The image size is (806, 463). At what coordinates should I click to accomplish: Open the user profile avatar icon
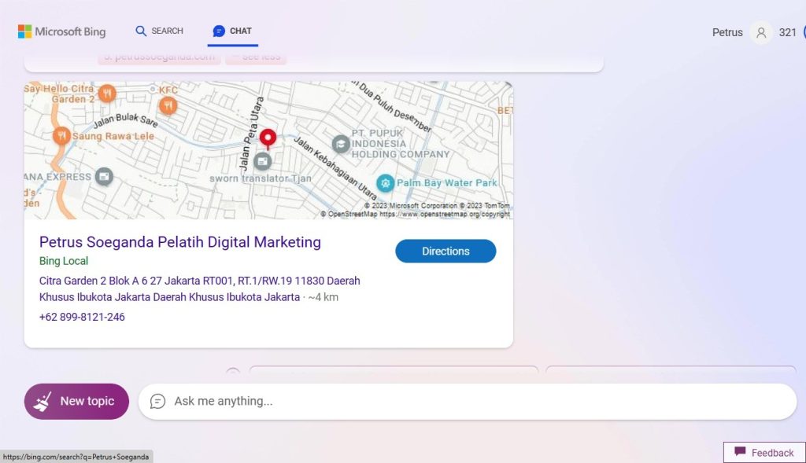tap(760, 32)
